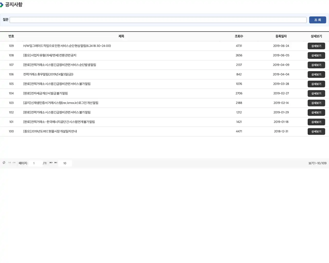Open 상세보기 for notice 104
Screen dimensions: 329x263
coord(316,93)
